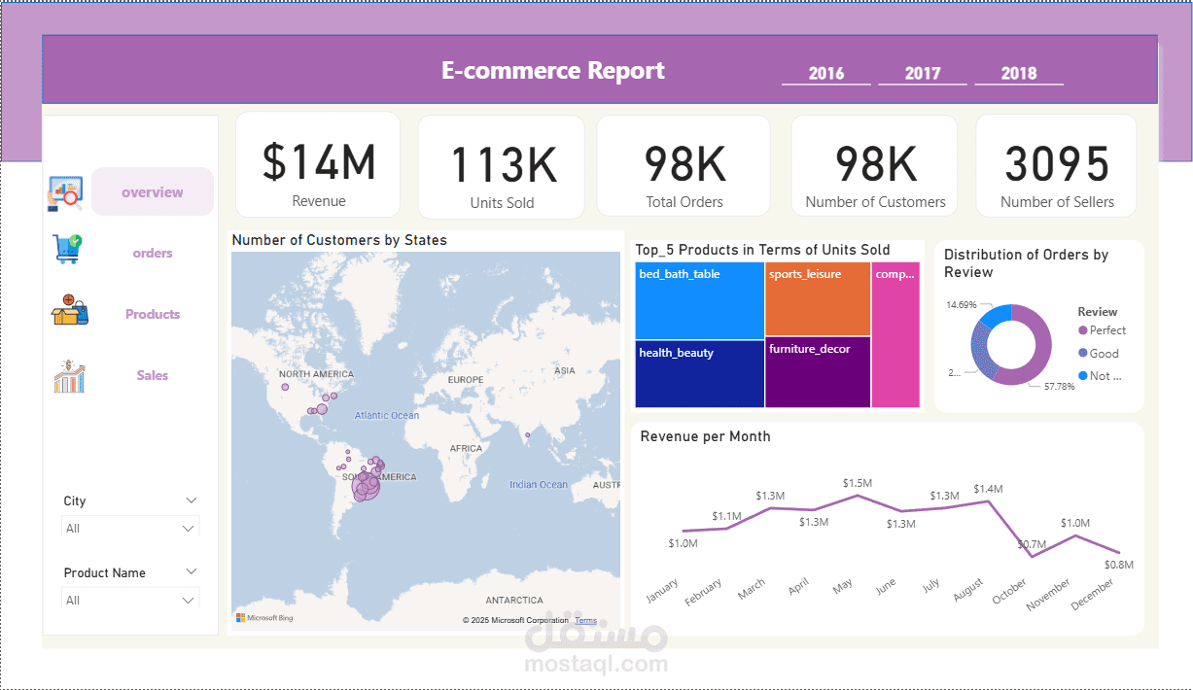
Task: Click the Microsoft Bing logo on the map
Action: click(x=261, y=619)
